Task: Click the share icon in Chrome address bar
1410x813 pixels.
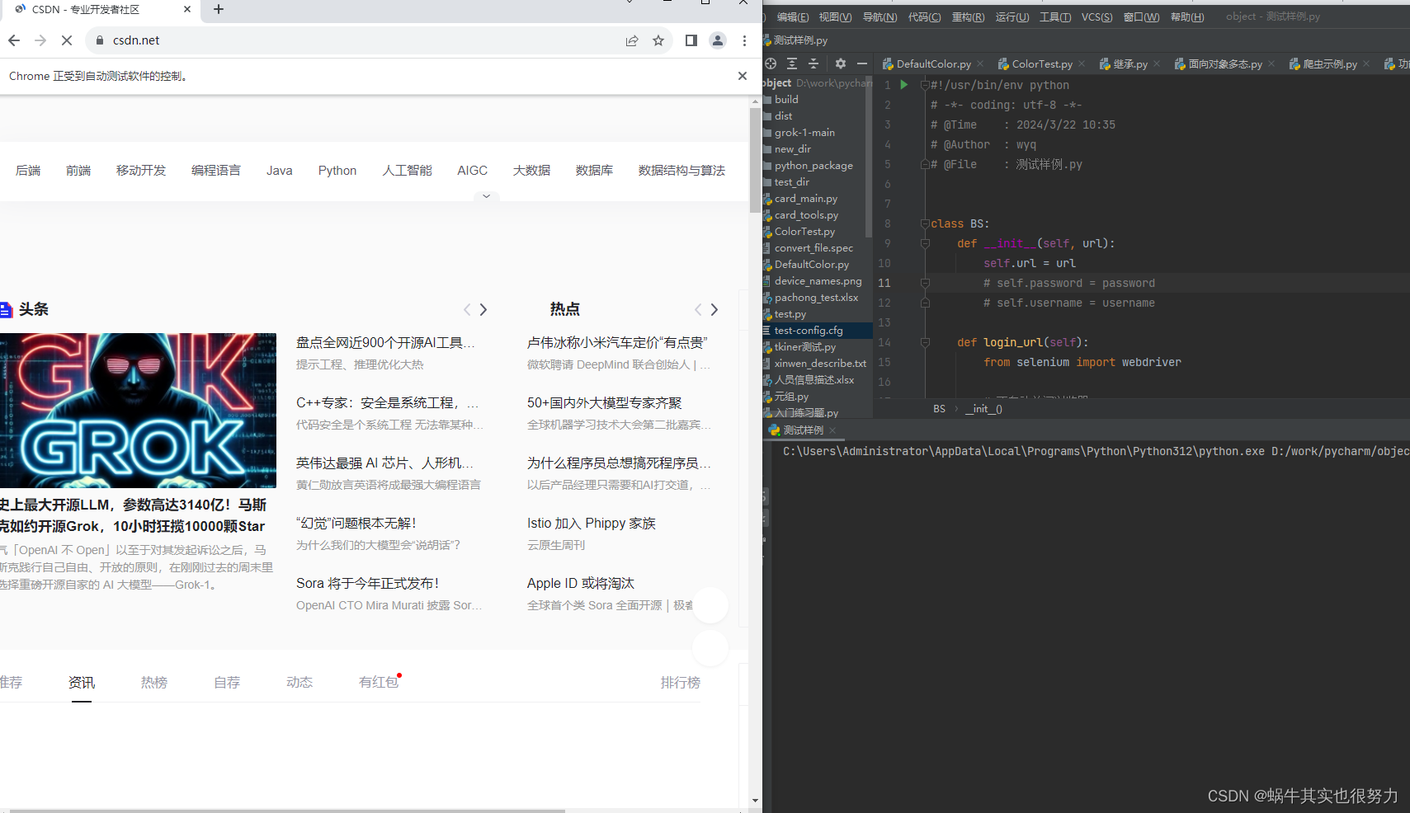Action: (x=632, y=40)
